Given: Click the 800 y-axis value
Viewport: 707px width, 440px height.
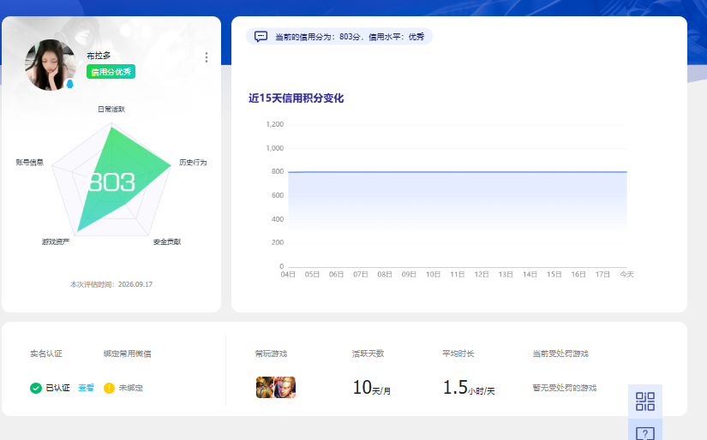Looking at the screenshot, I should 278,171.
